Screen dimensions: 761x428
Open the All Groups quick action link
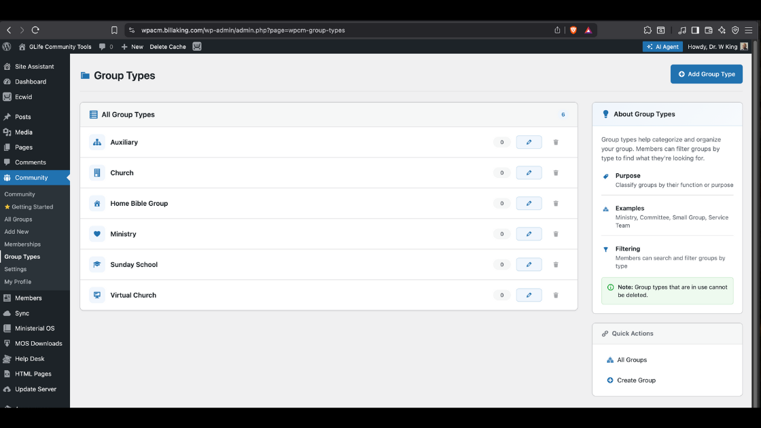[x=632, y=360]
